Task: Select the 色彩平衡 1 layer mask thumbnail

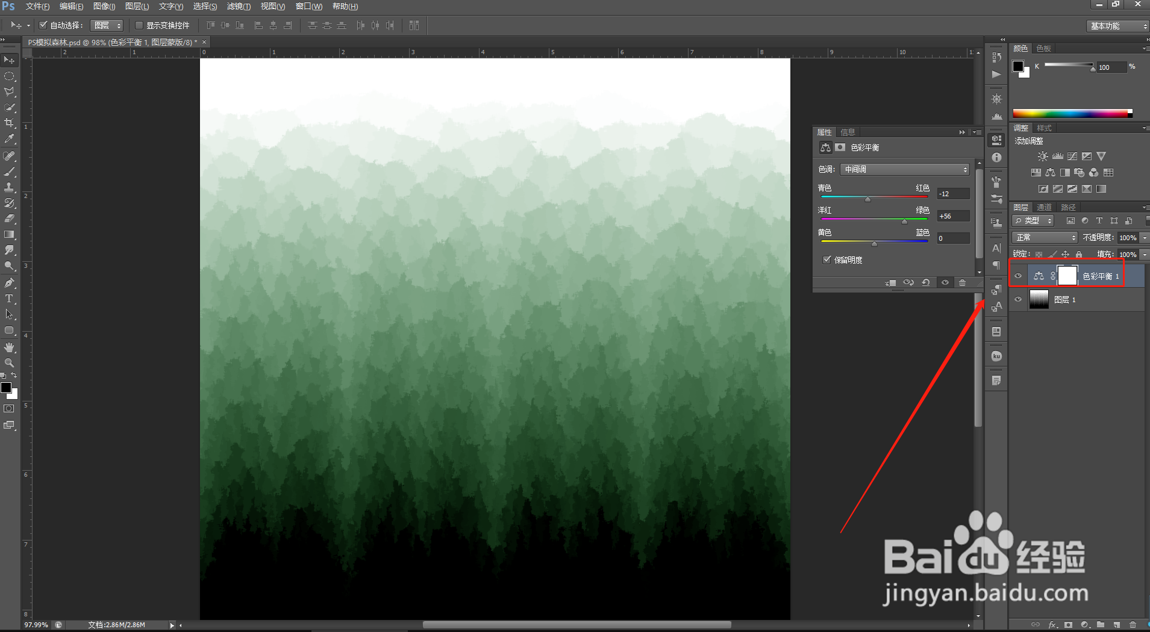Action: click(x=1067, y=276)
